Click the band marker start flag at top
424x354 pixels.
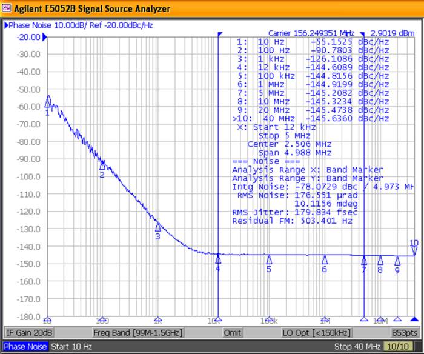220,35
